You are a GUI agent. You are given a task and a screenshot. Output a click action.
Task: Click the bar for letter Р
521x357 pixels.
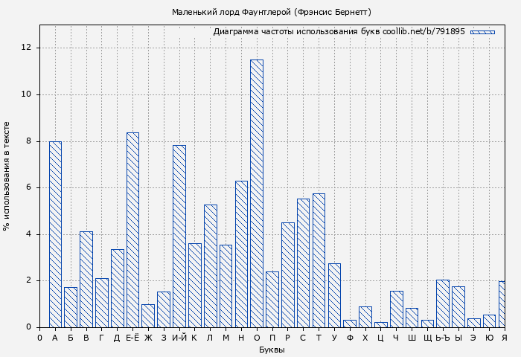click(287, 274)
